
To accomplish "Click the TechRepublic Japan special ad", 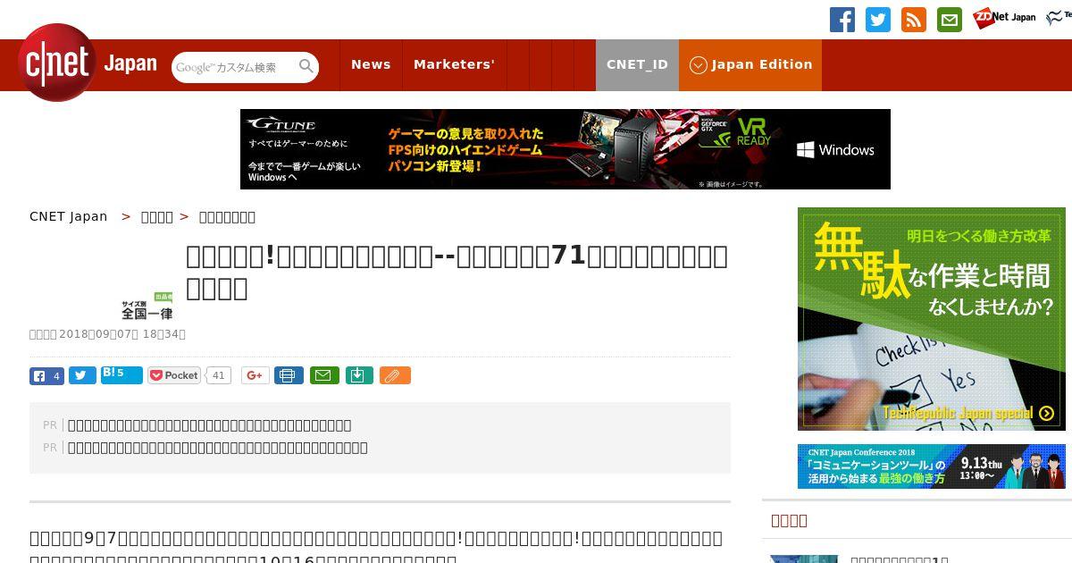I will 932,319.
